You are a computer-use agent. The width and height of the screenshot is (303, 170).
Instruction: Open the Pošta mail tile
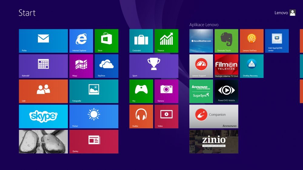point(43,41)
